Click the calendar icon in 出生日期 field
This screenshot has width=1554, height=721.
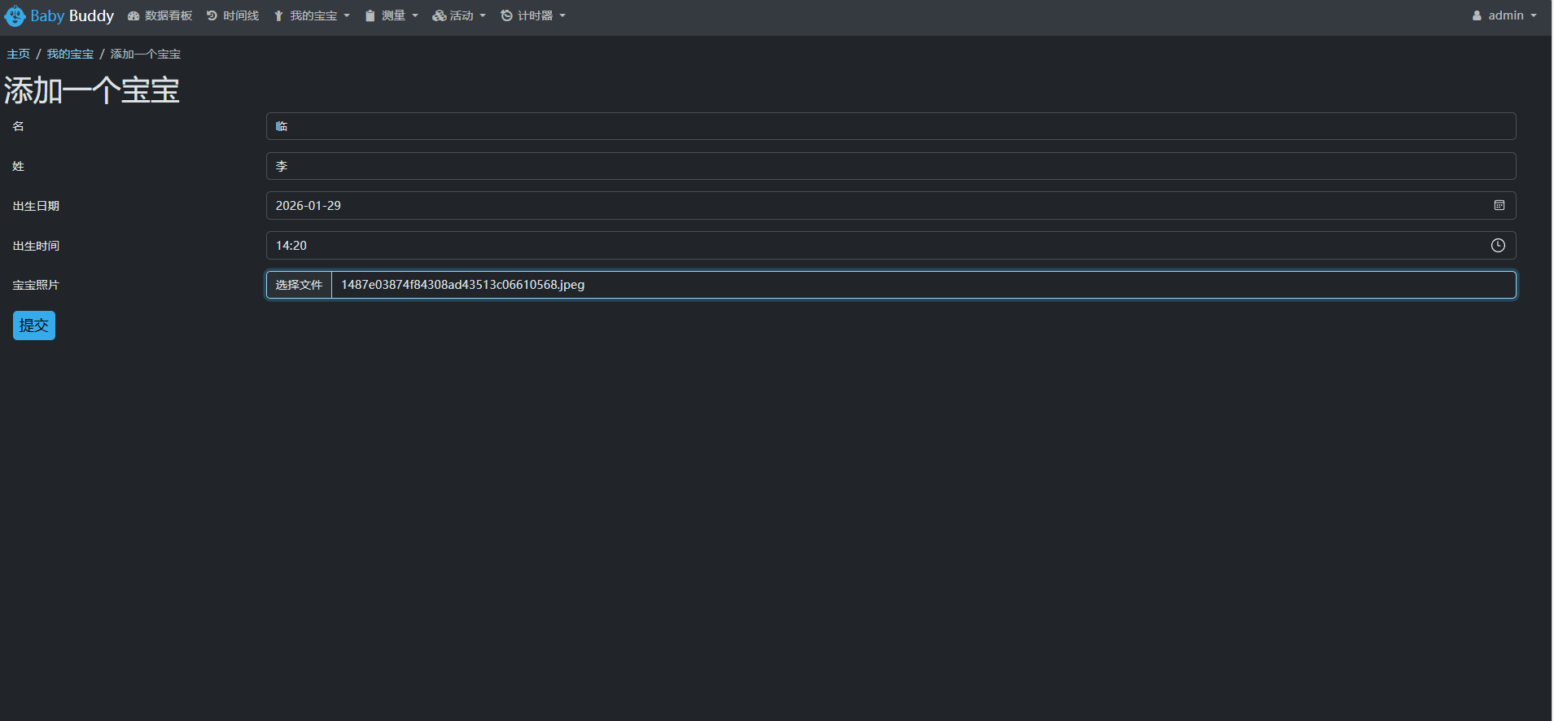point(1499,206)
